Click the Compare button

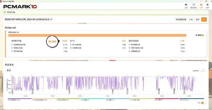191,20
